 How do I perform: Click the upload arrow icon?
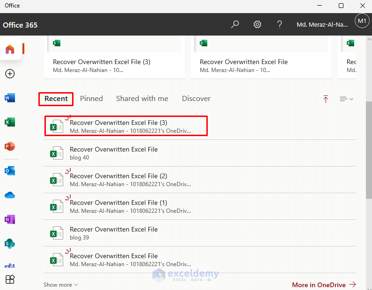[x=326, y=99]
